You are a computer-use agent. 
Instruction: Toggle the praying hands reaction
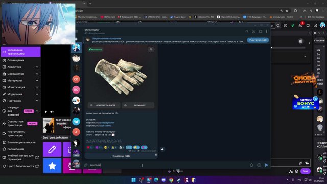point(114,147)
